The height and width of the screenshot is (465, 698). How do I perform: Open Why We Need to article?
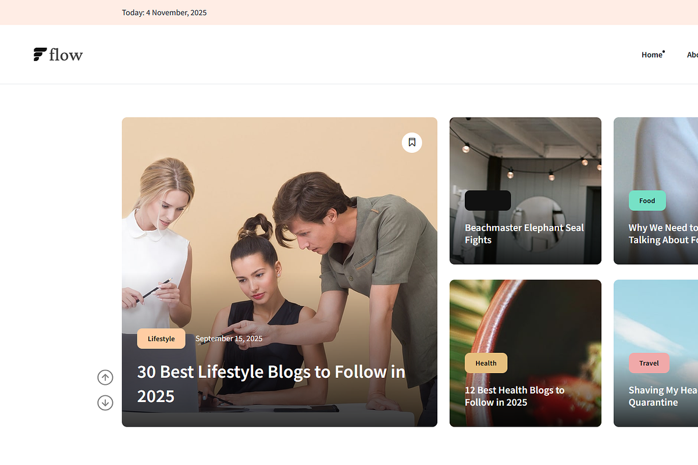coord(663,234)
